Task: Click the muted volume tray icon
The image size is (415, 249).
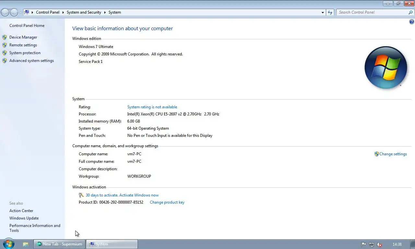Action: coord(379,244)
